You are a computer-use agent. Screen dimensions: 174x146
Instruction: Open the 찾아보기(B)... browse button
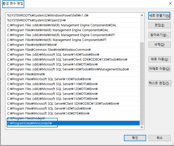pyautogui.click(x=160, y=35)
